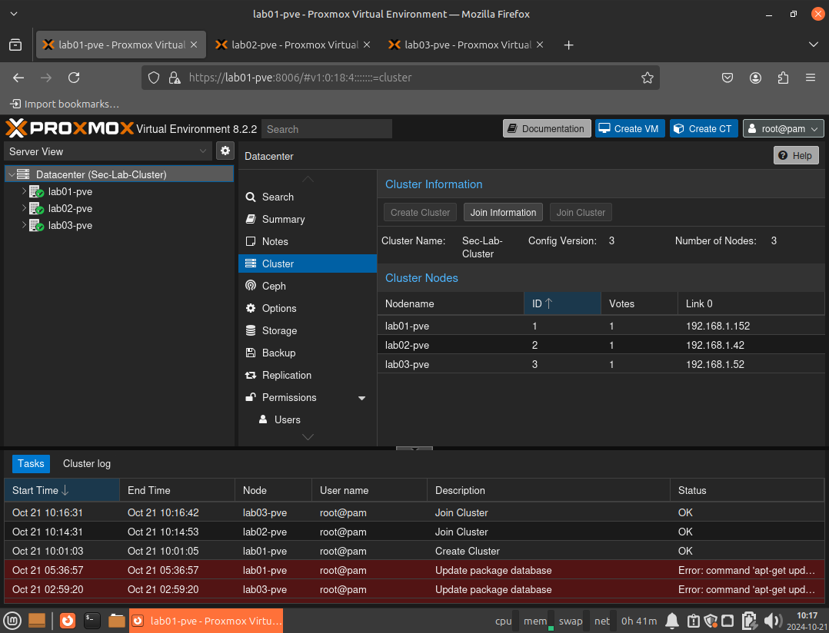Click the Create VM button

pyautogui.click(x=630, y=129)
